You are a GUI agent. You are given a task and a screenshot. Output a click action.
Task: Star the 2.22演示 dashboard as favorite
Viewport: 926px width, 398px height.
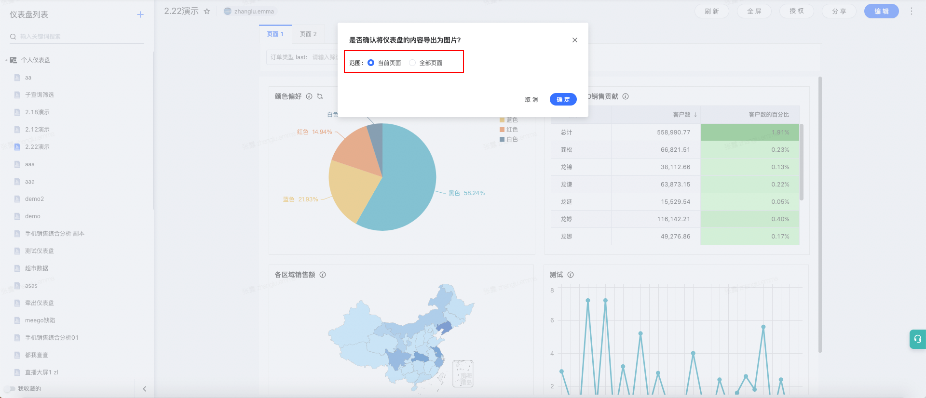click(207, 11)
